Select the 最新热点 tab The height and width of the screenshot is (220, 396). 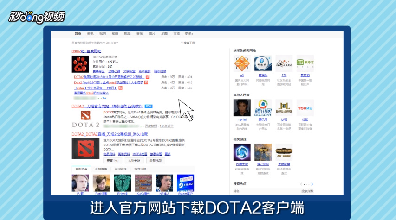click(x=81, y=169)
